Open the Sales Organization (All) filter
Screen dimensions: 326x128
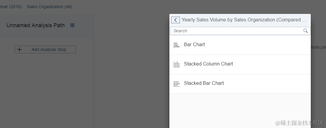(49, 7)
